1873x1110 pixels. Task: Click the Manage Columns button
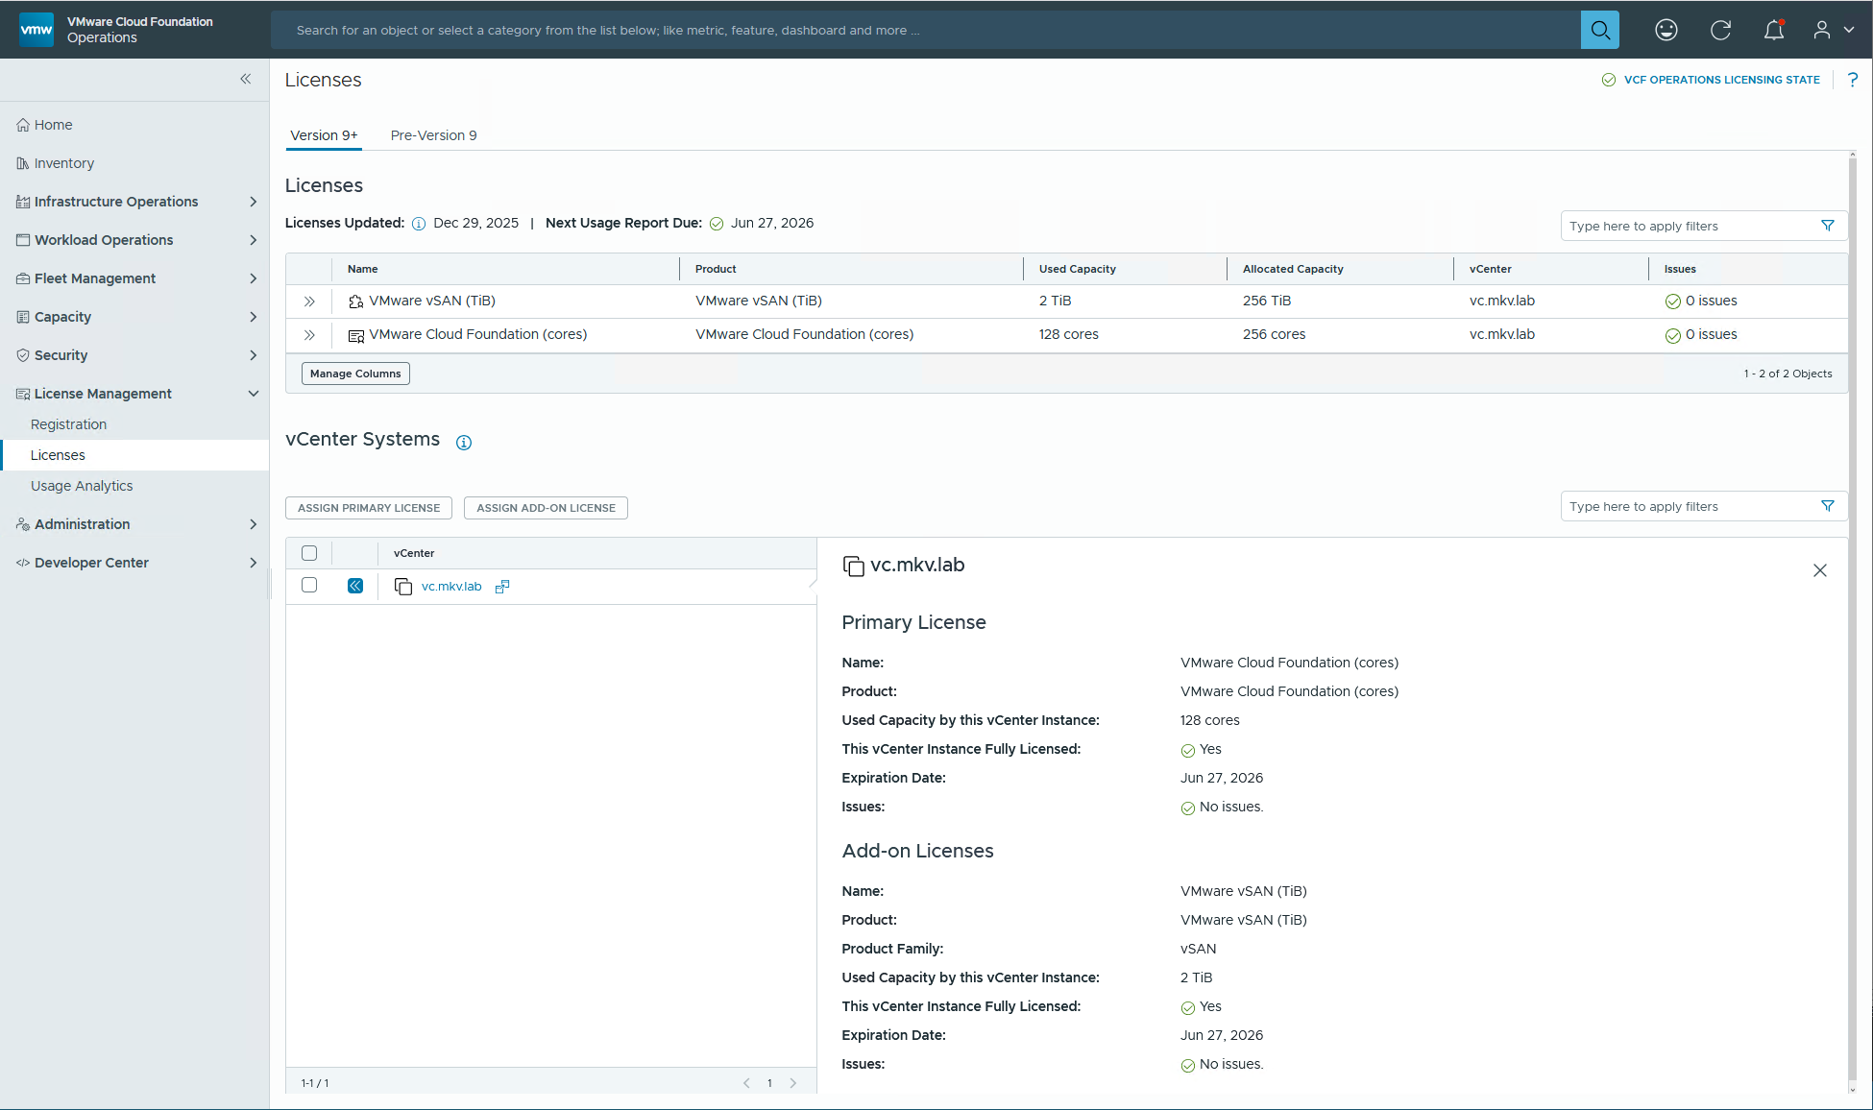point(355,374)
